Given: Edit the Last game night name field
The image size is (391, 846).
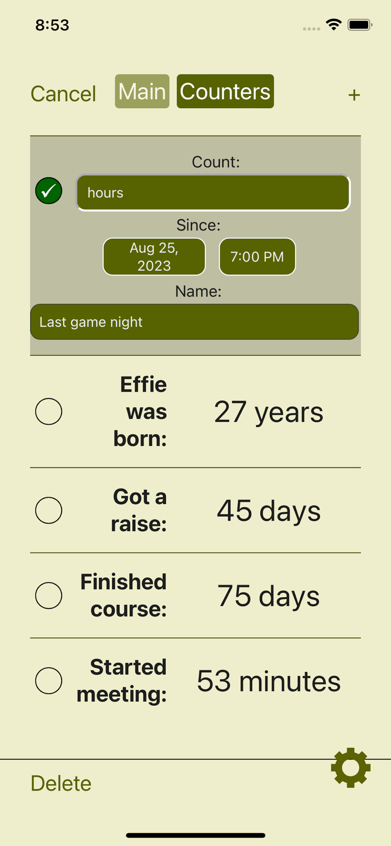Looking at the screenshot, I should 195,322.
